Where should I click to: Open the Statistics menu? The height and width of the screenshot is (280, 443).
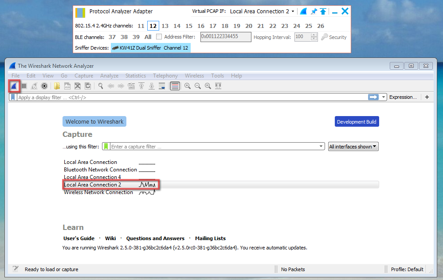click(x=136, y=76)
